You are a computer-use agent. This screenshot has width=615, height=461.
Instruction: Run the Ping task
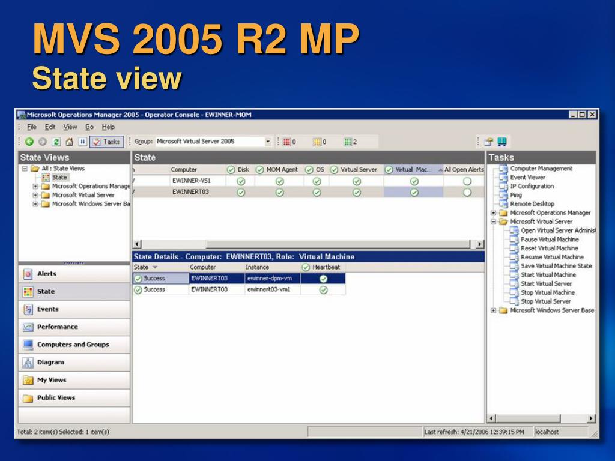[516, 195]
